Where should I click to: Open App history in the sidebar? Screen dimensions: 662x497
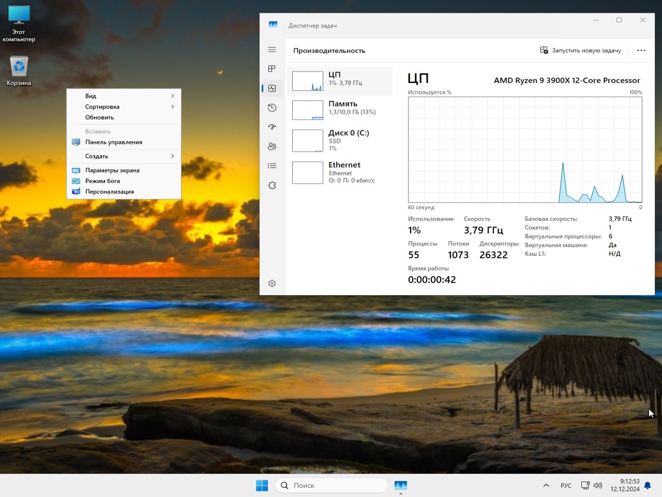coord(272,107)
